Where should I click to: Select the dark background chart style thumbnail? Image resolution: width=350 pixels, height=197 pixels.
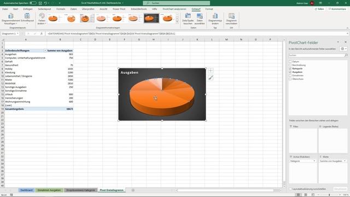coord(151,18)
